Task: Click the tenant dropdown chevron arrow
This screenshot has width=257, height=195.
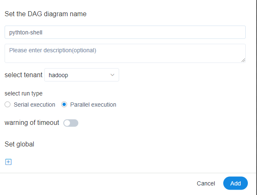Action: [x=112, y=75]
